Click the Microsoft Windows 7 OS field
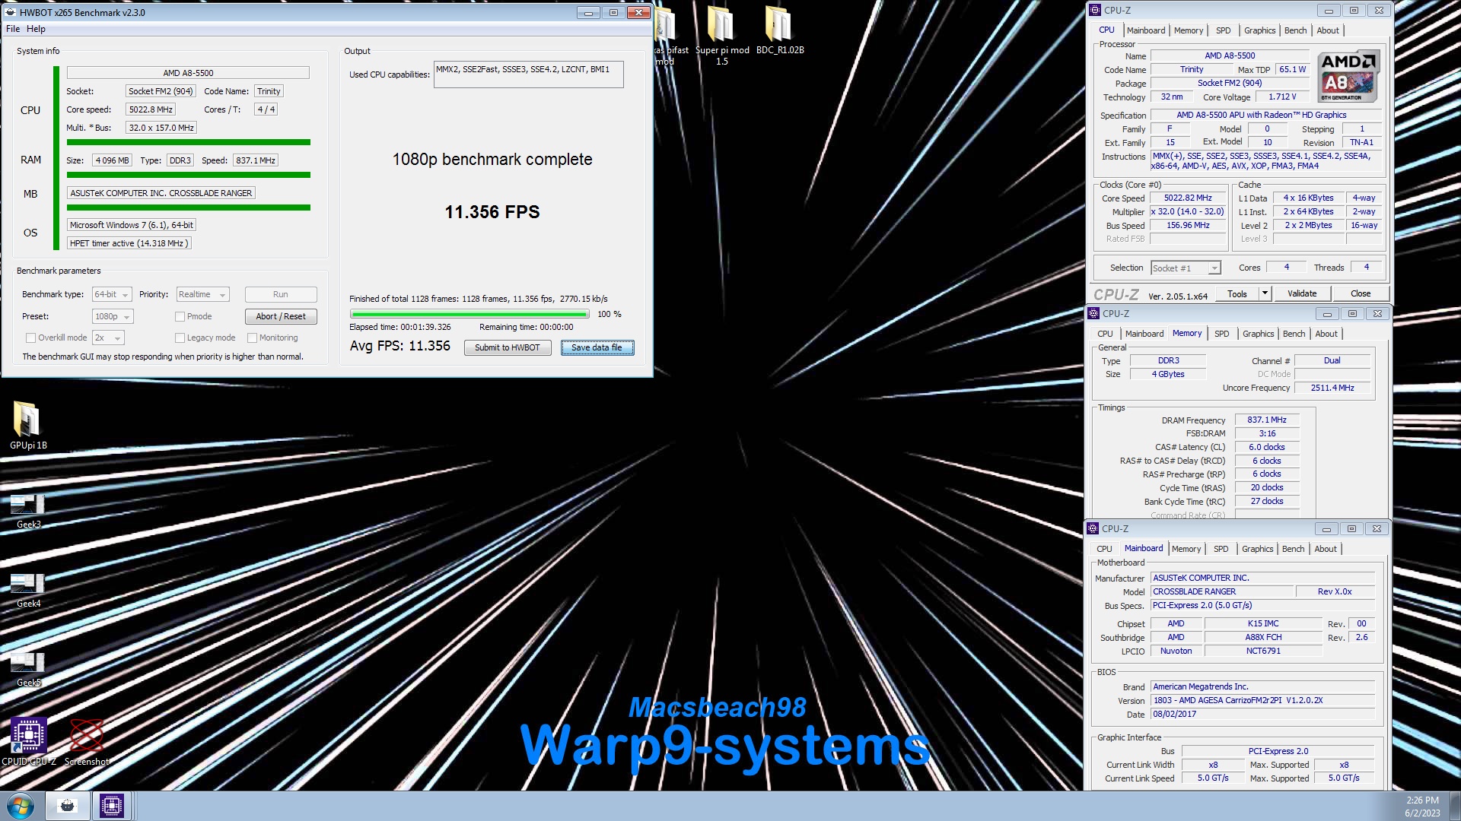This screenshot has height=821, width=1461. (132, 225)
